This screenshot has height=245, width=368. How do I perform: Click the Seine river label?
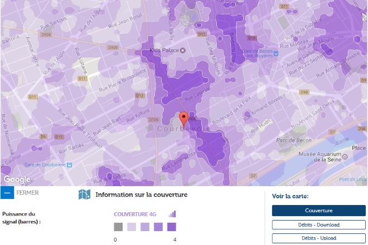[342, 141]
